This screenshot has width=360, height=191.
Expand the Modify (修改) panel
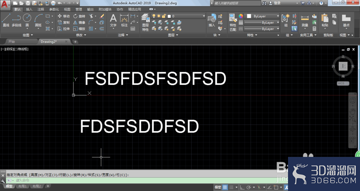[x=81, y=35]
